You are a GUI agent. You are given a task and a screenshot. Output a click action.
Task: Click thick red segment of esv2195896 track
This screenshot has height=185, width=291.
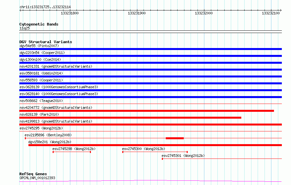[x=175, y=138]
